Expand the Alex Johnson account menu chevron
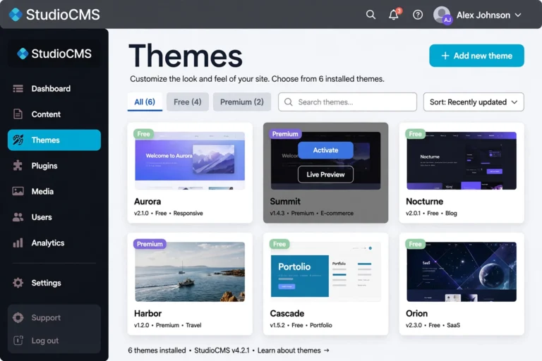542x361 pixels. (x=518, y=16)
